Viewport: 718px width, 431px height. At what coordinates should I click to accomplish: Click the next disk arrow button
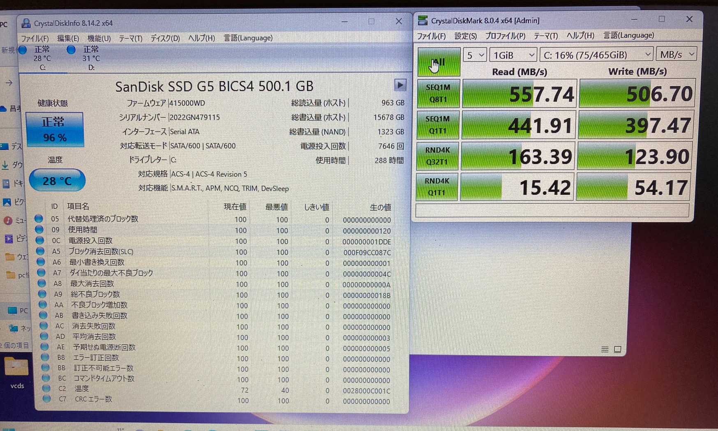[x=400, y=85]
